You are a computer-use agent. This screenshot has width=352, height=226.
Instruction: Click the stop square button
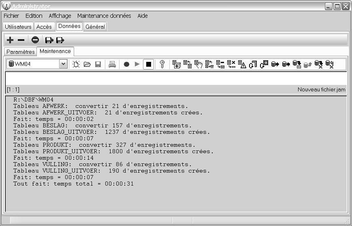point(149,64)
